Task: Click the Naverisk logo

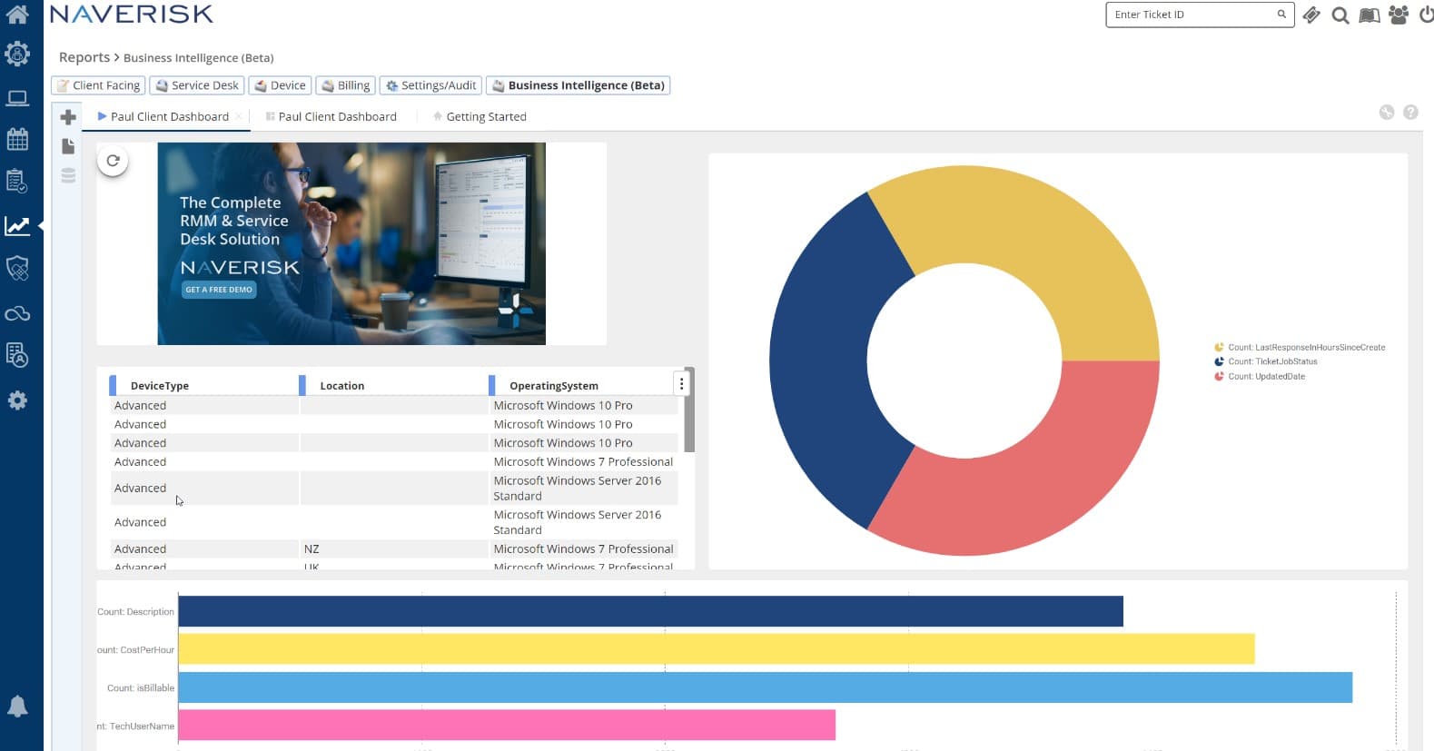Action: pyautogui.click(x=132, y=14)
